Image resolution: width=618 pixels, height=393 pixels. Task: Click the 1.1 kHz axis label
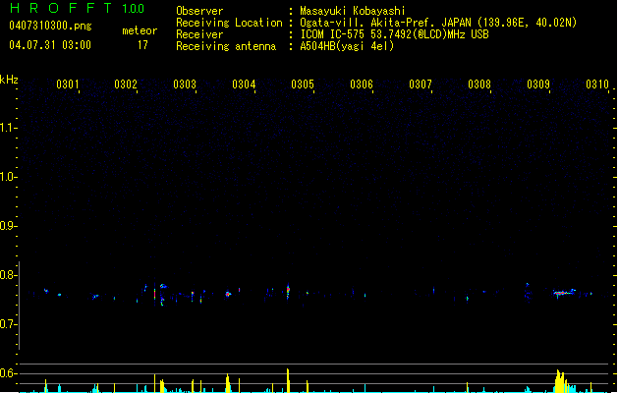point(8,128)
